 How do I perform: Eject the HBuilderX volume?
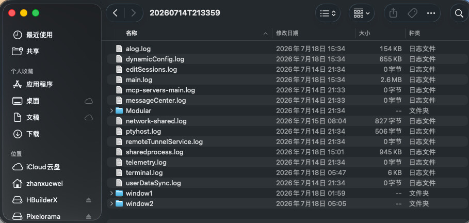[x=89, y=200]
